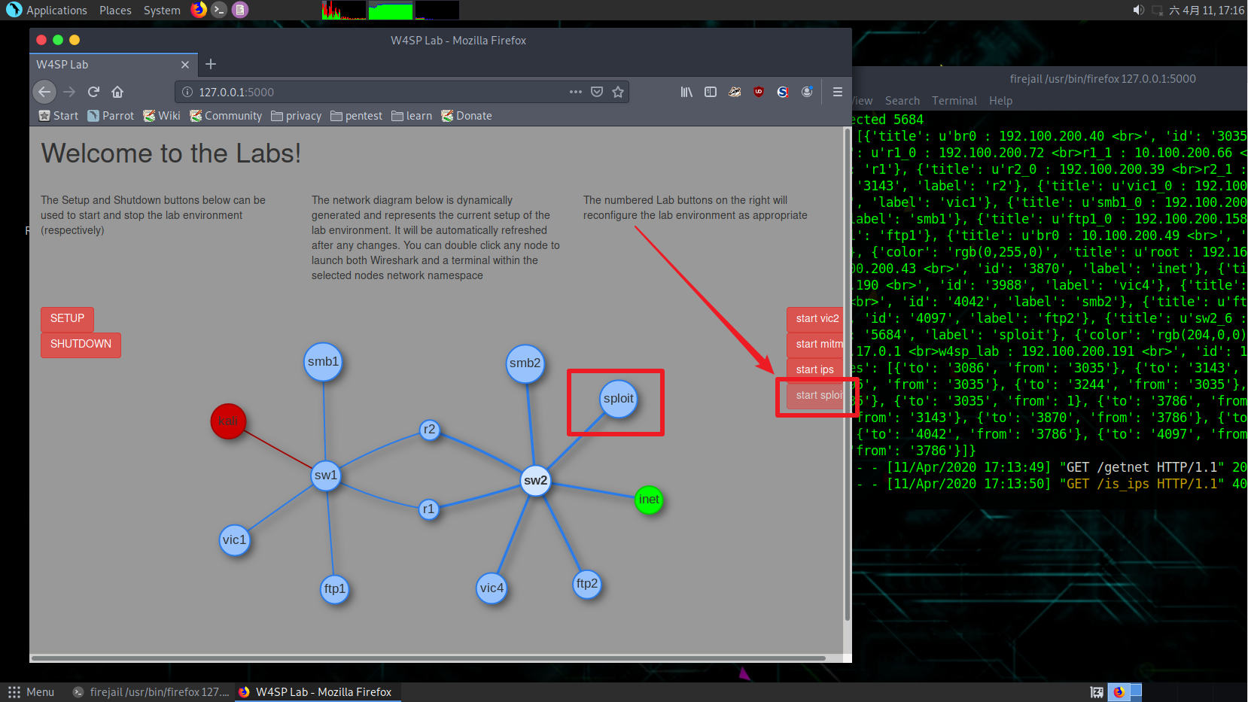This screenshot has width=1248, height=702.
Task: Switch to W4SP Lab Firefox taskbar entry
Action: 318,692
